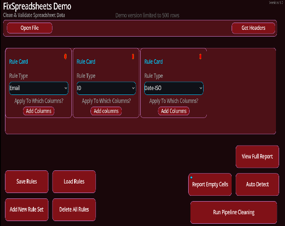Click Delete All Rules
The width and height of the screenshot is (285, 226).
tap(74, 209)
